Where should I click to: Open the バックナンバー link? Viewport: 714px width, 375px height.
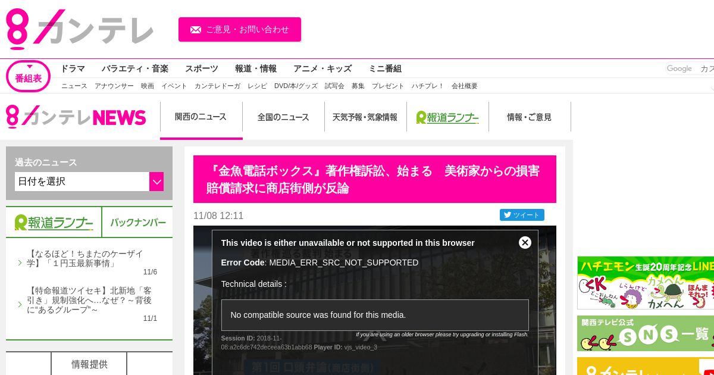pyautogui.click(x=137, y=223)
